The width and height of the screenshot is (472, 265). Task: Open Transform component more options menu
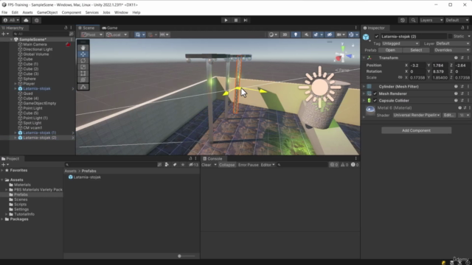468,57
